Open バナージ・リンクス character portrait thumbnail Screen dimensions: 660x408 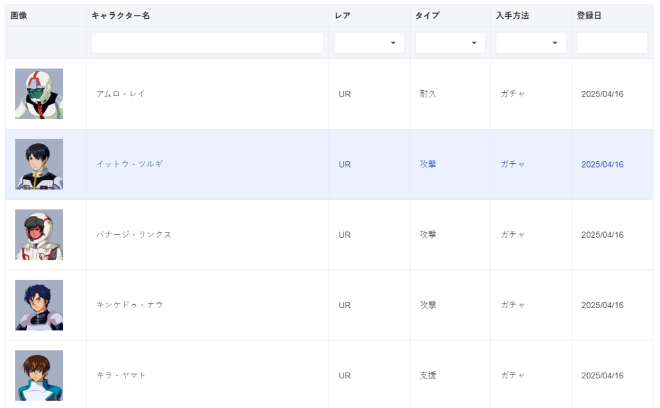(39, 235)
